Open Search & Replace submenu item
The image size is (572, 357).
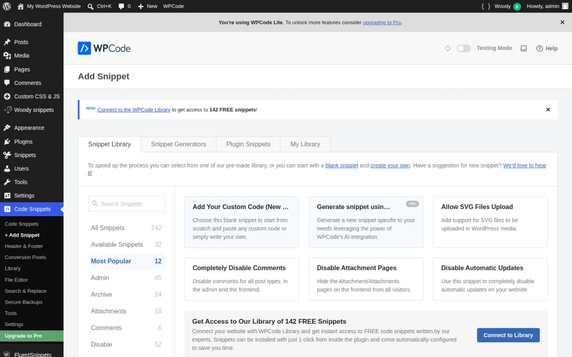tap(25, 291)
